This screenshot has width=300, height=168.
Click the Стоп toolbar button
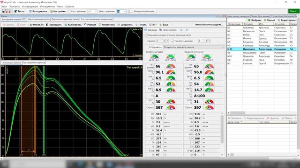[21, 25]
